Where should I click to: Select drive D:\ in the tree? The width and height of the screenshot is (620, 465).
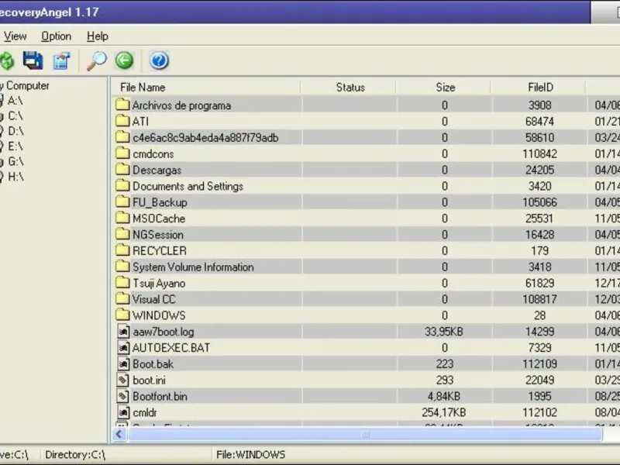(15, 130)
